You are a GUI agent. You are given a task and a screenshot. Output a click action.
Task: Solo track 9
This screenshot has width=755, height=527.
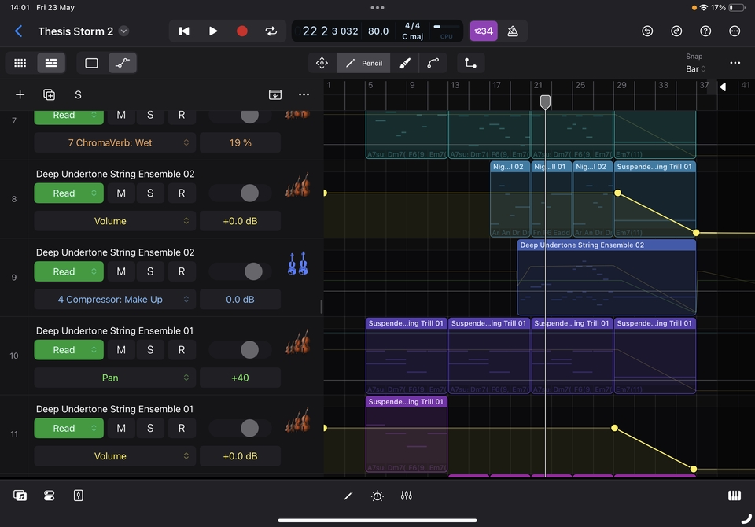tap(150, 271)
